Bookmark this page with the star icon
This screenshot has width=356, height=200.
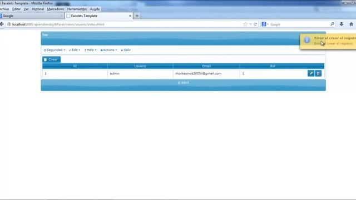point(245,24)
